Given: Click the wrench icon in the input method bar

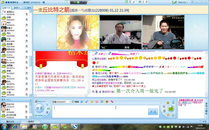Looking at the screenshot, I should tap(147, 2).
